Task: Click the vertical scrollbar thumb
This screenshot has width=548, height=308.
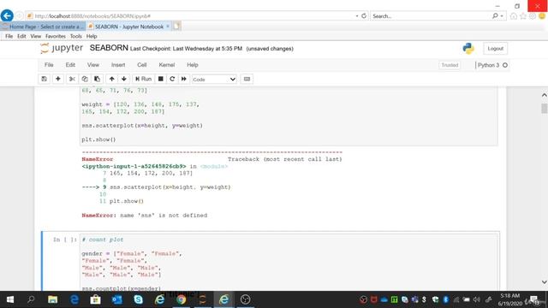Action: (545, 109)
